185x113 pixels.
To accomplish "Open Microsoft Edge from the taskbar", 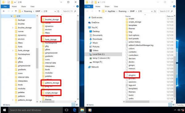I will [x=75, y=110].
